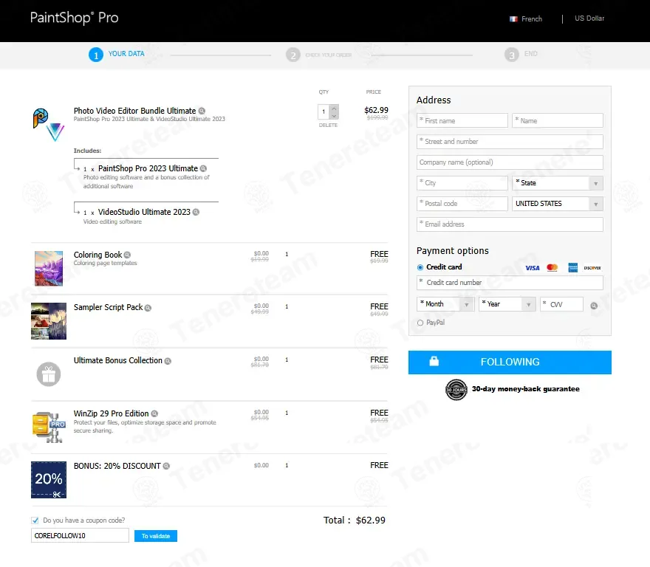Click the Mastercard logo
This screenshot has height=567, width=650.
(552, 268)
